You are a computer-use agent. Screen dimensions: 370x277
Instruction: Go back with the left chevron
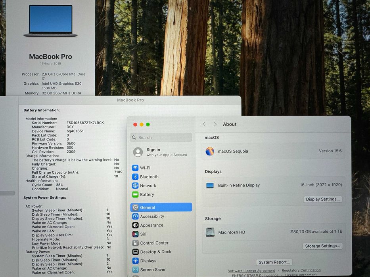(204, 124)
